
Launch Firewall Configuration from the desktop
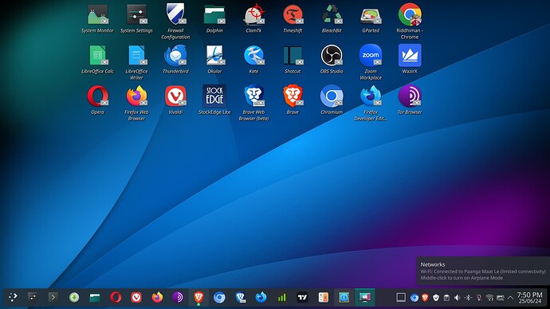point(175,14)
